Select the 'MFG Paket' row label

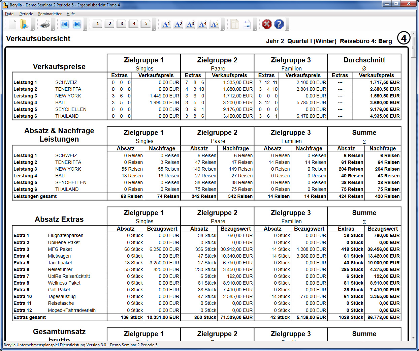click(60, 249)
